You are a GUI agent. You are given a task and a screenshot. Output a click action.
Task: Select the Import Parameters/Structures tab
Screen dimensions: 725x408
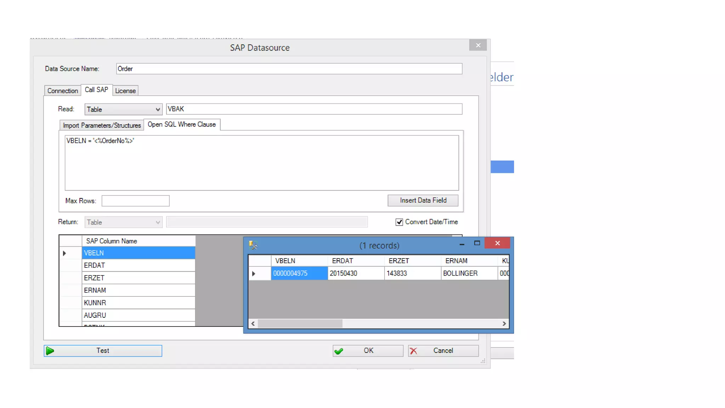[102, 125]
